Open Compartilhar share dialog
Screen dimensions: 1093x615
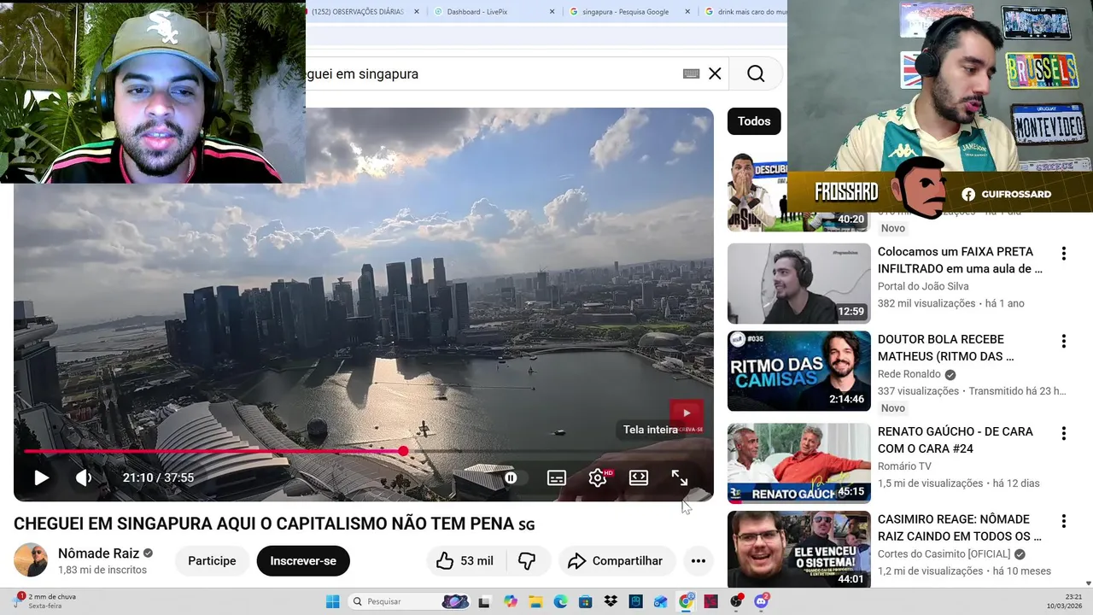tap(617, 560)
